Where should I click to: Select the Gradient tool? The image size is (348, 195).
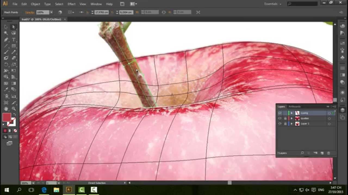[13, 83]
